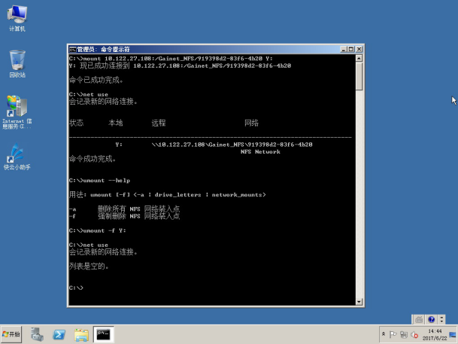Click the network status tray icon

pyautogui.click(x=404, y=333)
